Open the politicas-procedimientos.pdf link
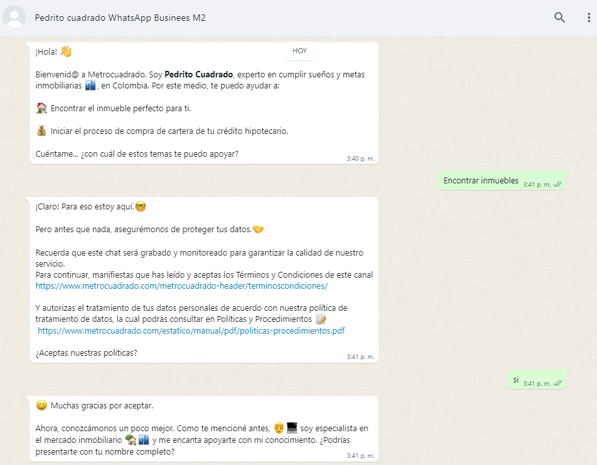Image resolution: width=597 pixels, height=465 pixels. click(191, 330)
